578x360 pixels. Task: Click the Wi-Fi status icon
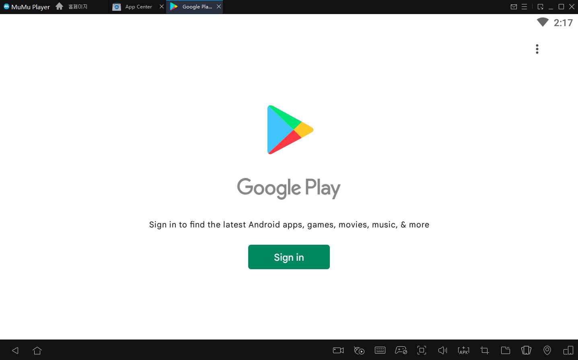(543, 22)
